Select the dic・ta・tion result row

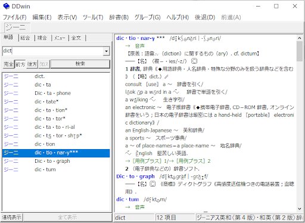[56, 110]
